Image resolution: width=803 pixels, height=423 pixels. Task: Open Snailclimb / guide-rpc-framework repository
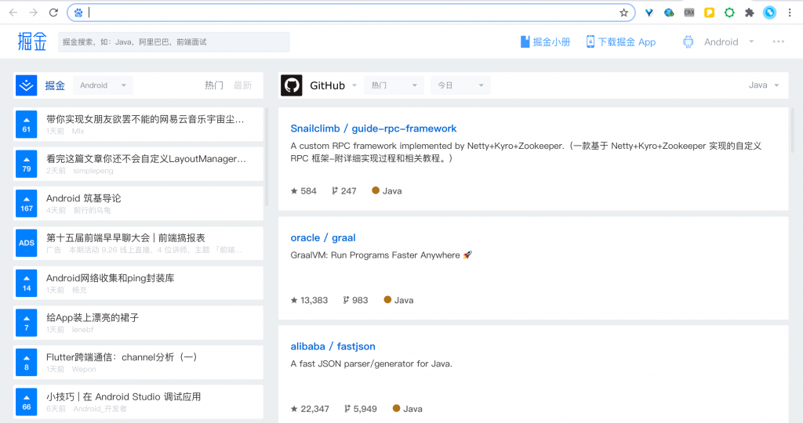373,128
